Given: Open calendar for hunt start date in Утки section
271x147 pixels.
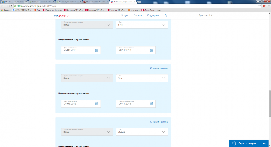Looking at the screenshot, I should tap(97, 104).
